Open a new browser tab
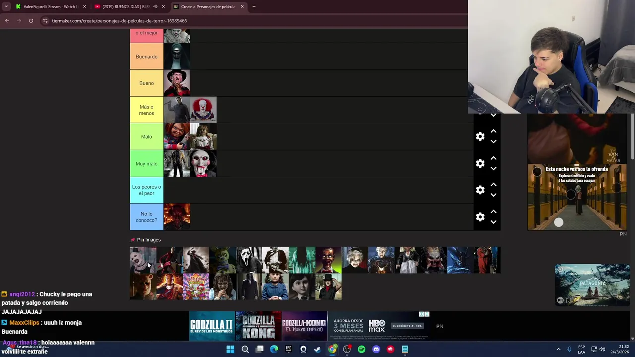Viewport: 635px width, 357px height. pyautogui.click(x=254, y=7)
